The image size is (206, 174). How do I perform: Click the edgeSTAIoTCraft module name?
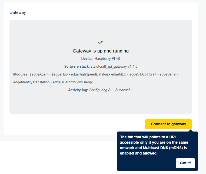pos(143,74)
